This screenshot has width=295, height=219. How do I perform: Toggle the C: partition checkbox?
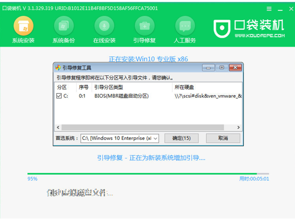59,96
